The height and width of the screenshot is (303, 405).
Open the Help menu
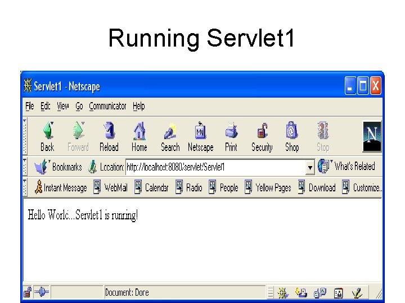click(139, 106)
